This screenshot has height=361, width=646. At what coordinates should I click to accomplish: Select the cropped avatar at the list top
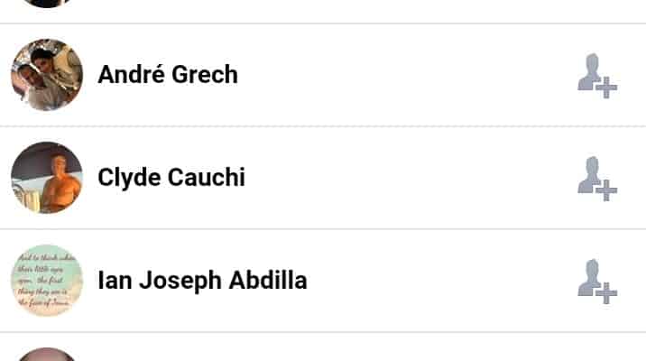point(47,4)
